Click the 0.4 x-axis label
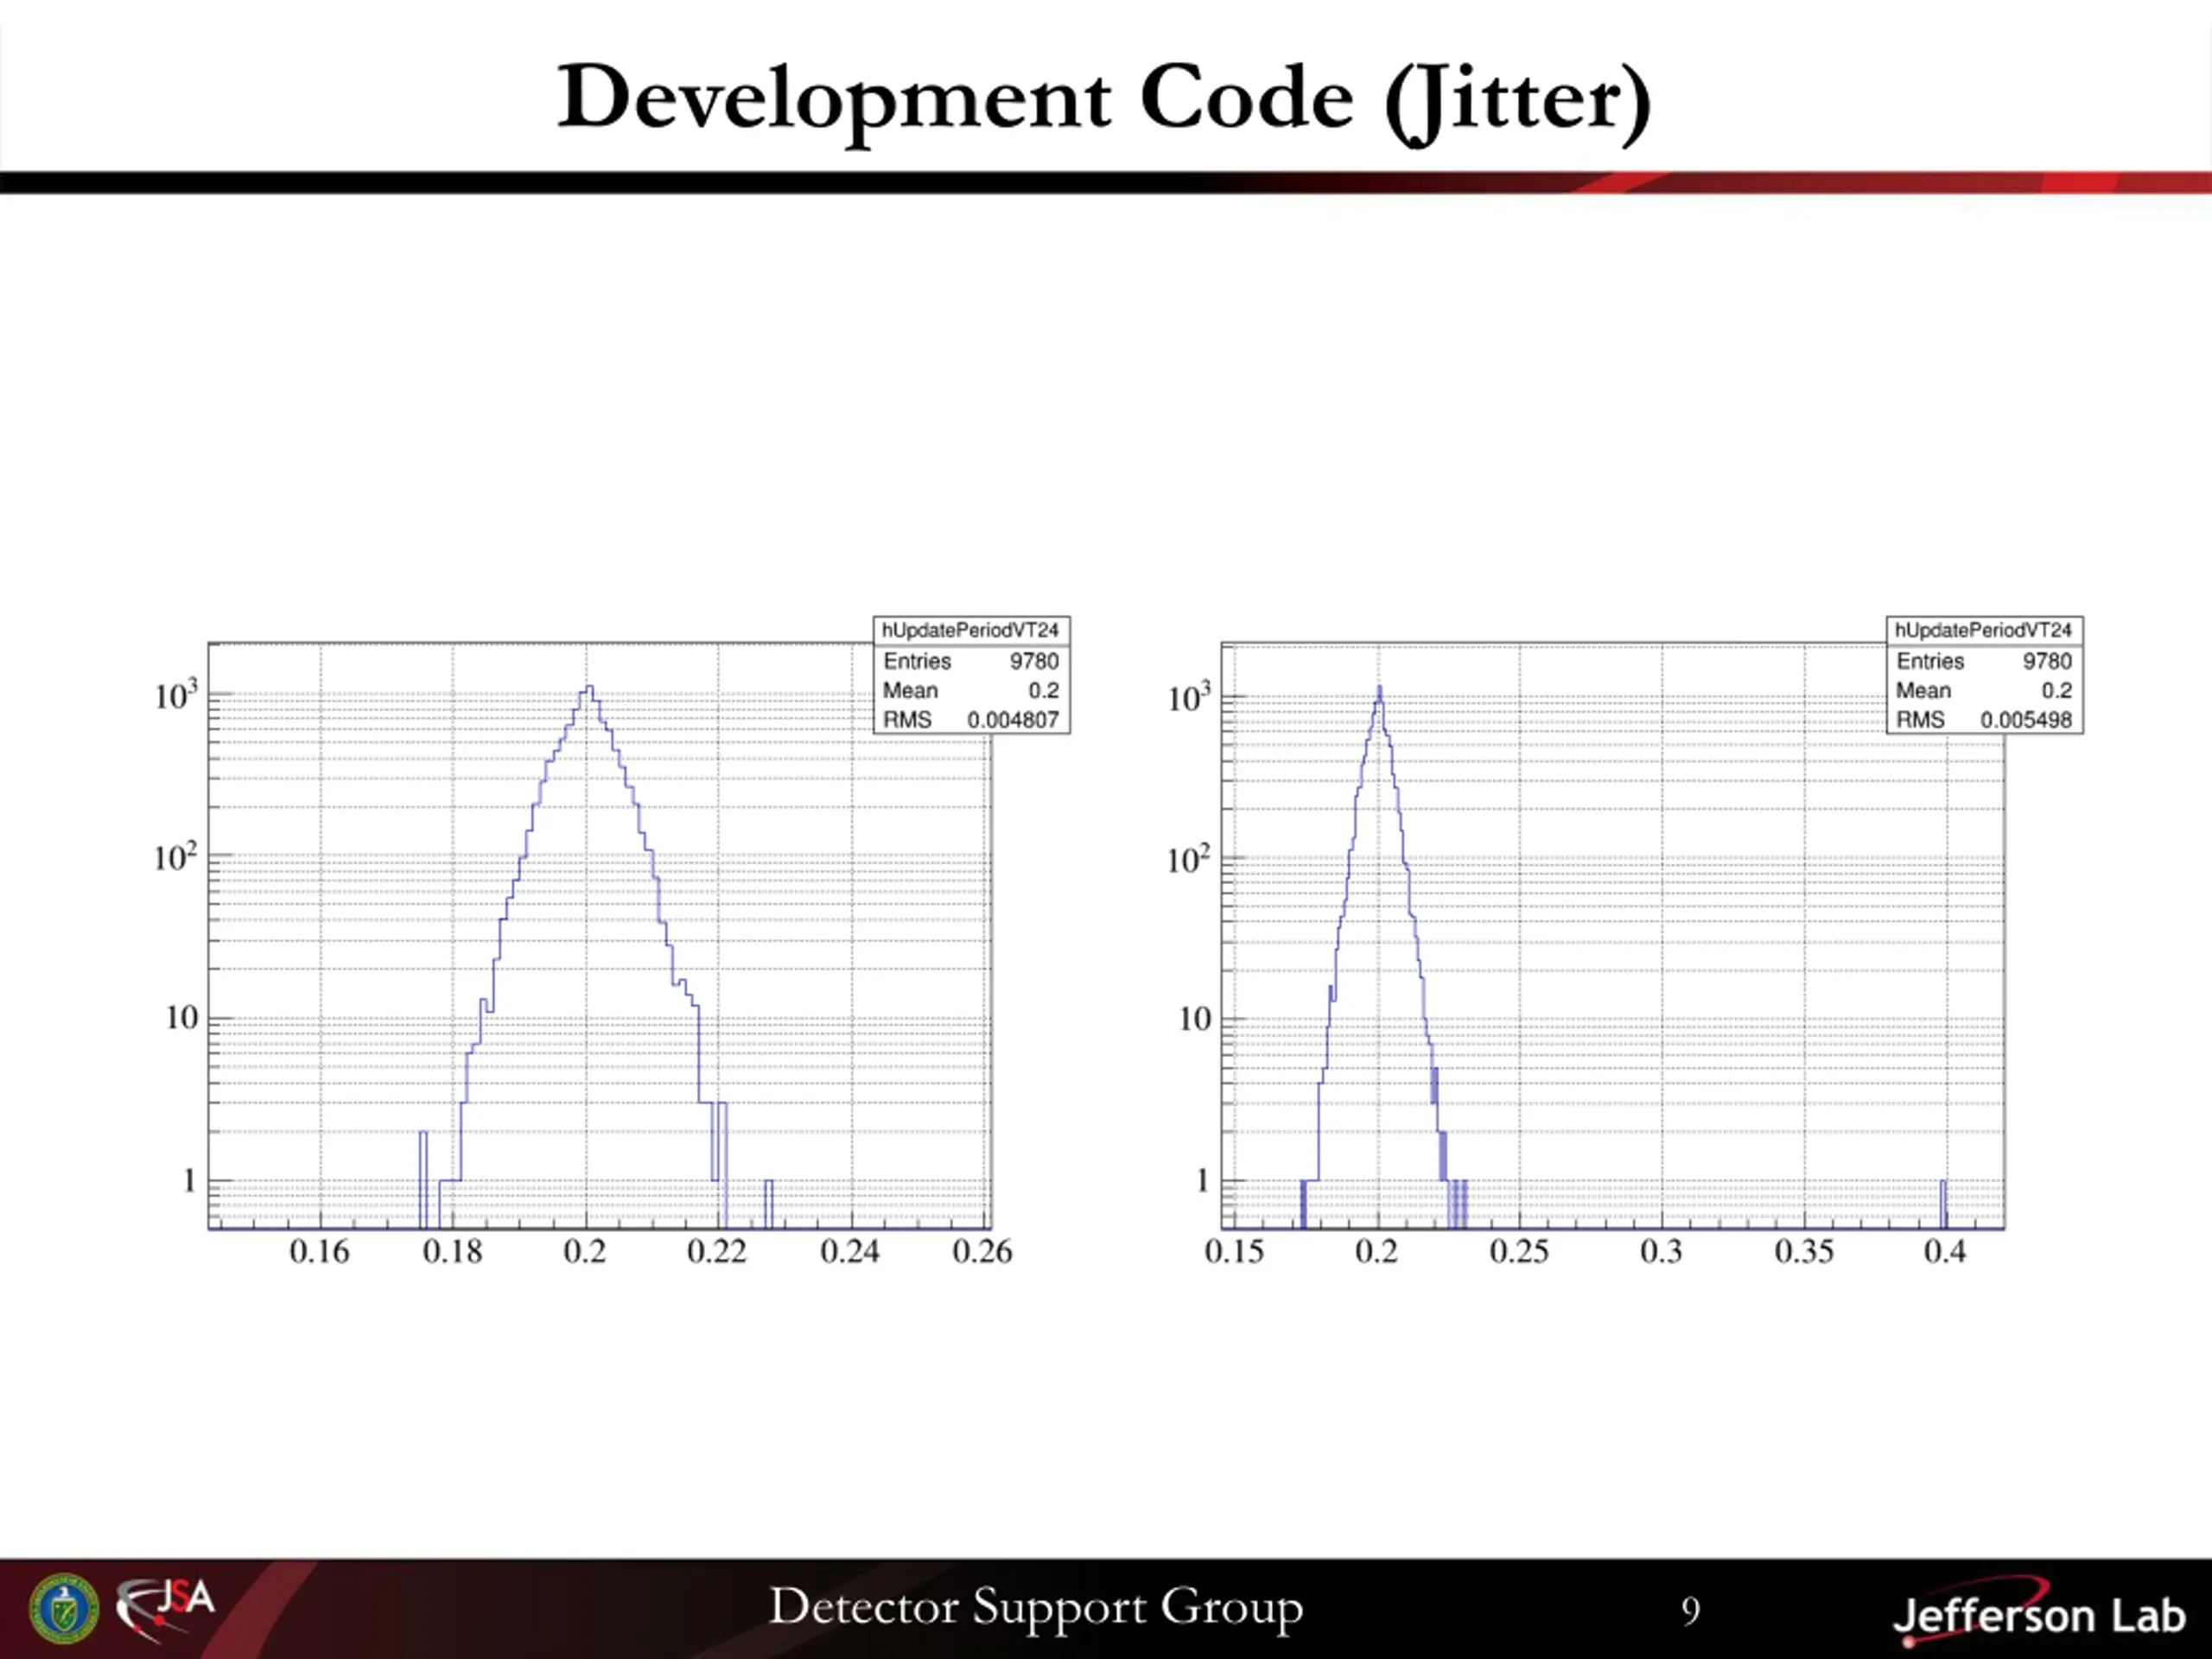The image size is (2212, 1659). point(1945,1251)
